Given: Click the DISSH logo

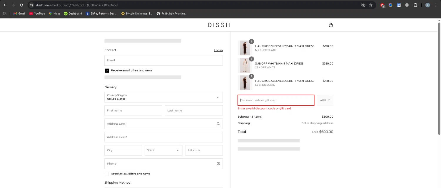Looking at the screenshot, I should [219, 25].
